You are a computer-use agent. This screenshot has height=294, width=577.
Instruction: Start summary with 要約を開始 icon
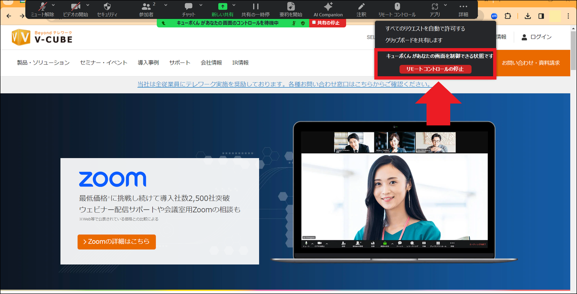point(291,6)
